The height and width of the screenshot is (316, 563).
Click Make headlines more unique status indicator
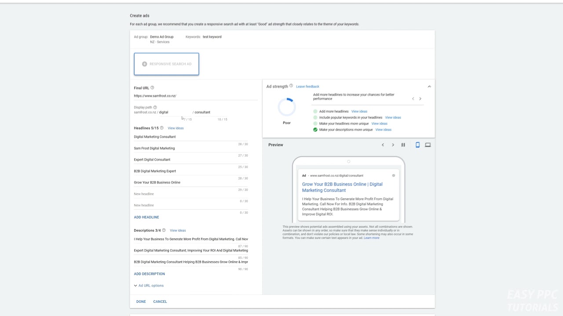(x=315, y=124)
